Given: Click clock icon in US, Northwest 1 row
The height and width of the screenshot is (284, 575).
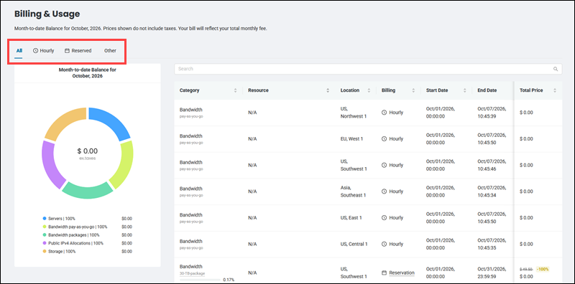Looking at the screenshot, I should pos(384,113).
